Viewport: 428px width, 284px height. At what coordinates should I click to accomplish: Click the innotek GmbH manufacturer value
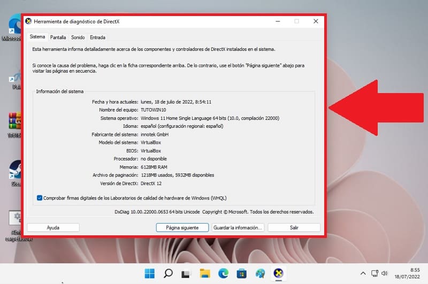155,134
